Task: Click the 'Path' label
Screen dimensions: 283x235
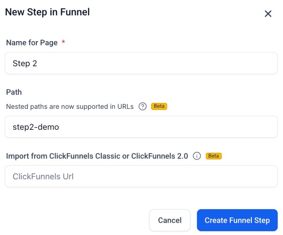Action: (x=14, y=92)
